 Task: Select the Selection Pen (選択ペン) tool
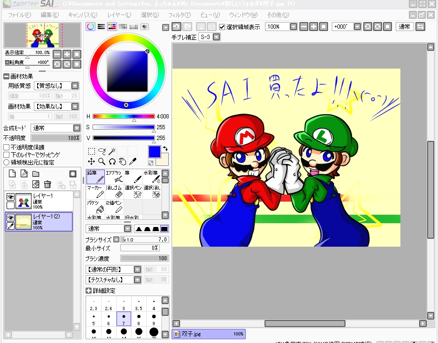[x=133, y=192]
